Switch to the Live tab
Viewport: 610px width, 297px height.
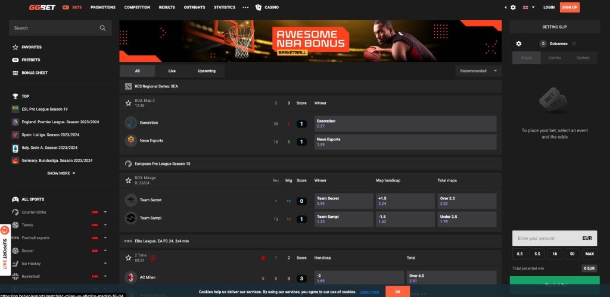point(172,71)
